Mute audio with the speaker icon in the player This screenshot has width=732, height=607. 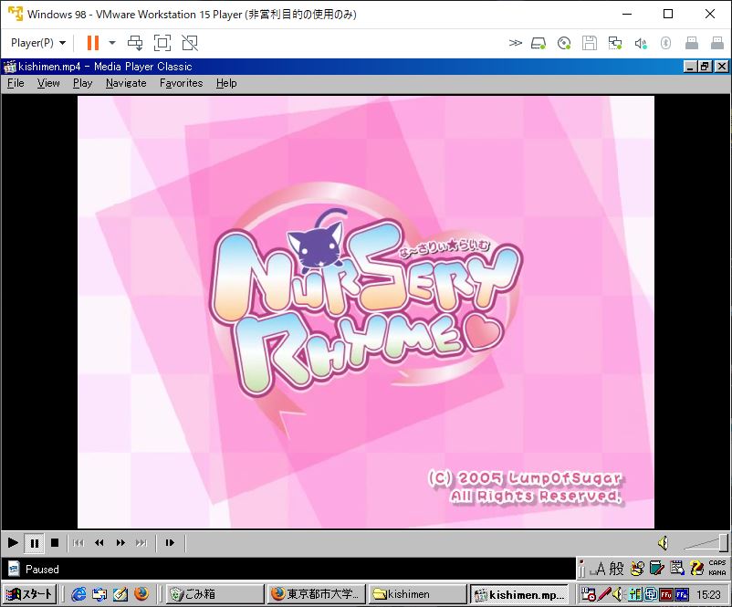pos(663,542)
